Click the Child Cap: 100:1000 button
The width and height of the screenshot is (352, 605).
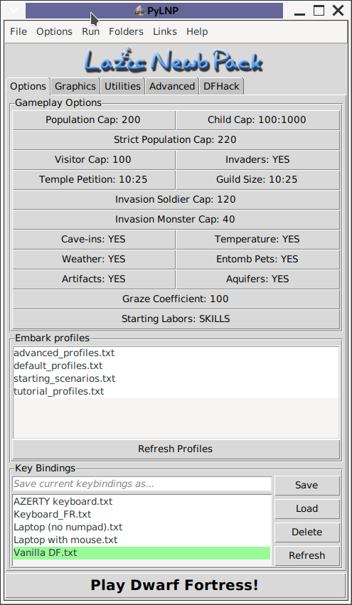[x=257, y=120]
